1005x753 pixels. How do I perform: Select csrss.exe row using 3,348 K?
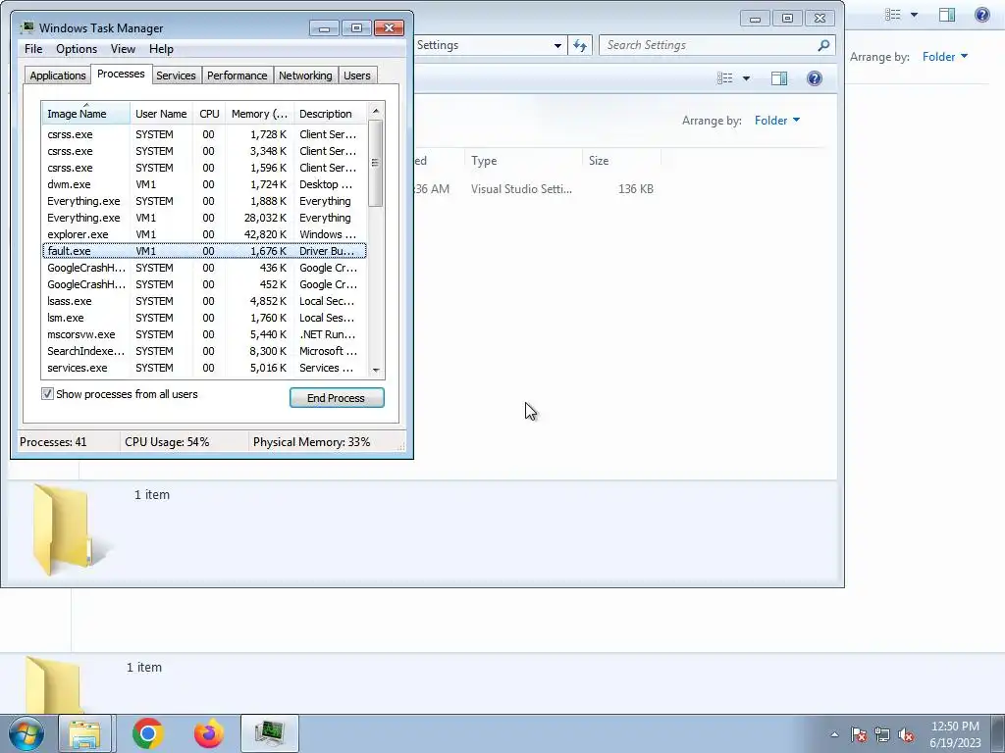point(204,151)
